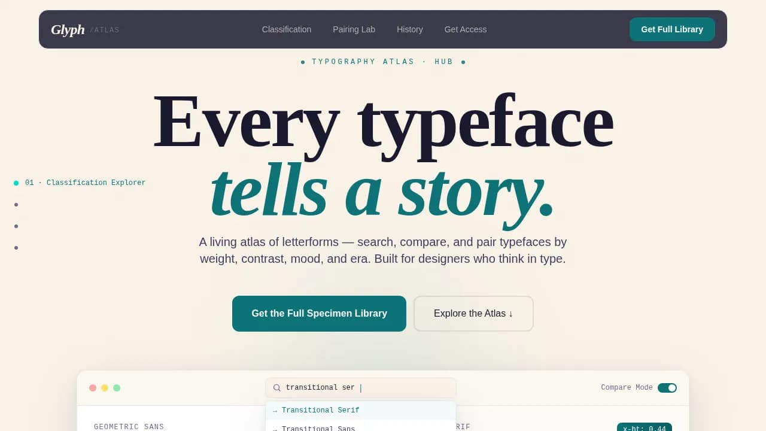Screen dimensions: 766x431
Task: Open the Pairing Lab nav link
Action: [x=354, y=29]
